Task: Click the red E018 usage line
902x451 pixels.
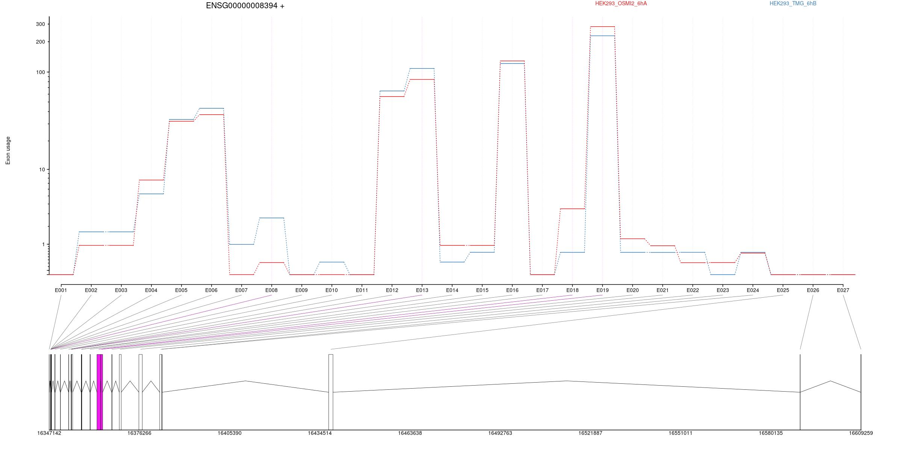Action: coord(572,209)
